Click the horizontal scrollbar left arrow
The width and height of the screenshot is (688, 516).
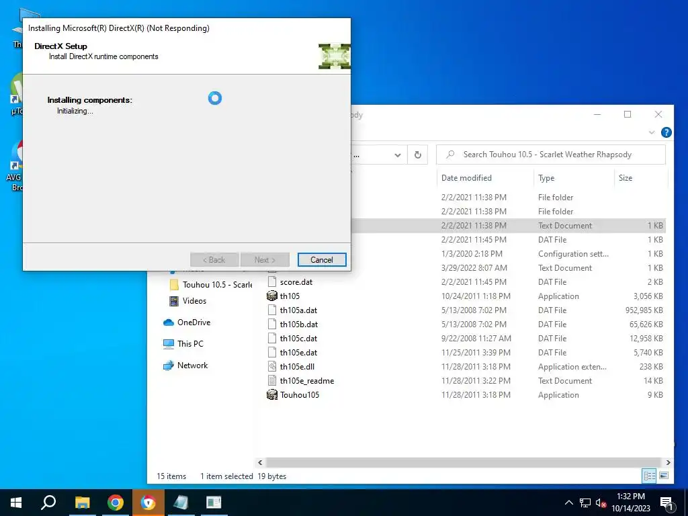tap(260, 462)
